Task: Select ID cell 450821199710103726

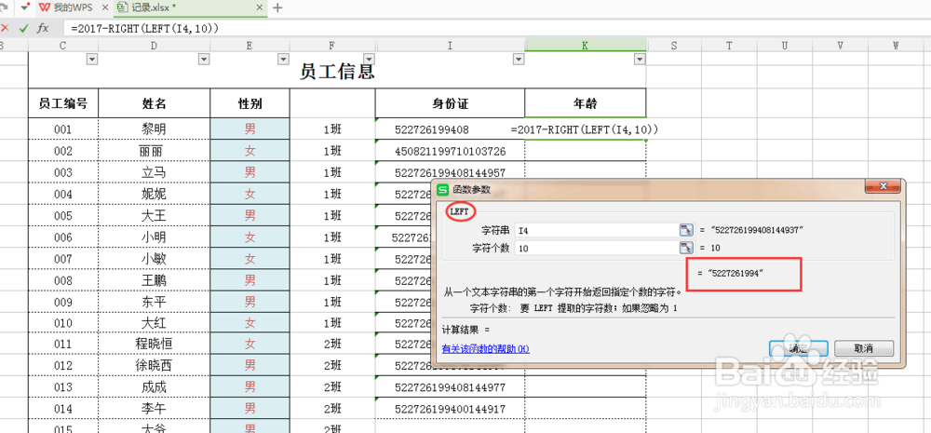Action: [x=450, y=151]
